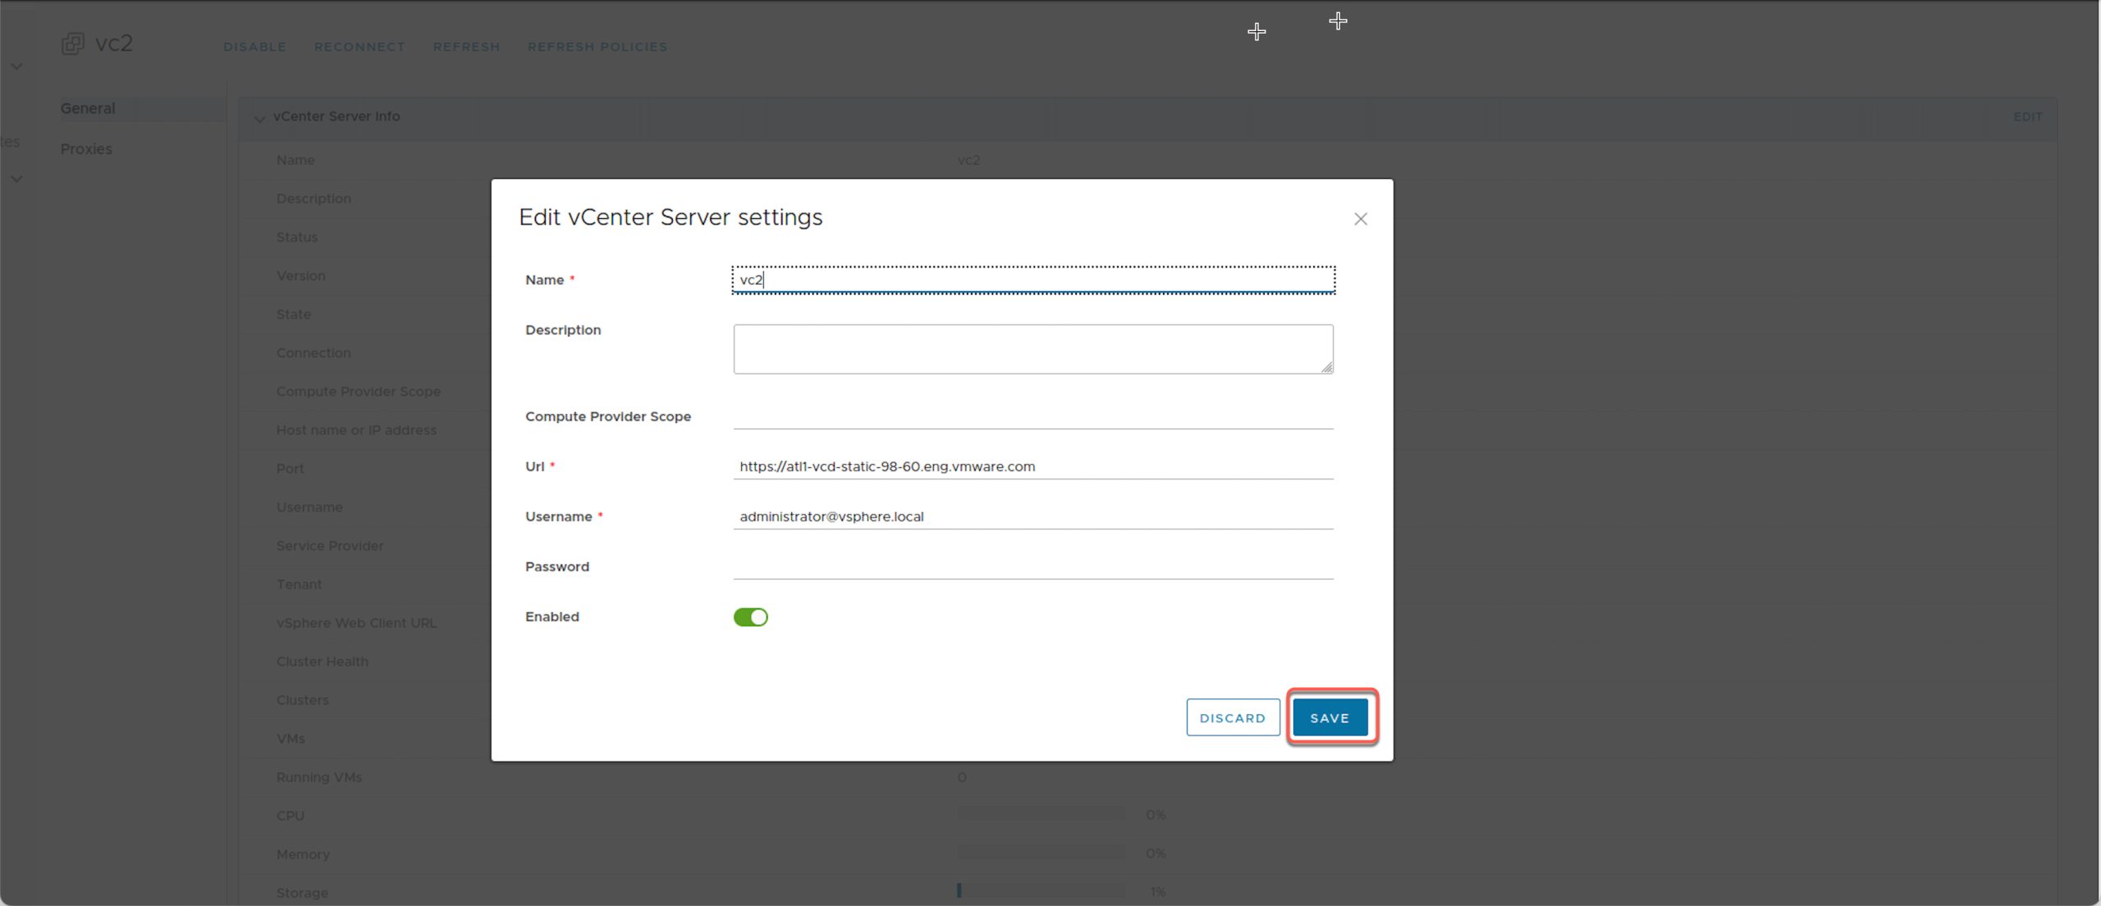
Task: Focus the Compute Provider Scope field
Action: (1032, 416)
